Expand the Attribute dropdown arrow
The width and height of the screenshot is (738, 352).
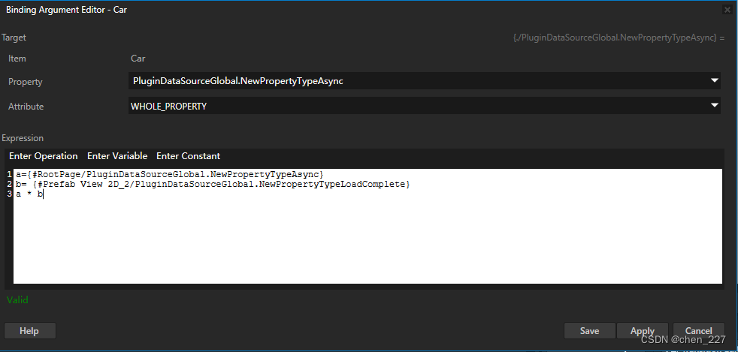click(715, 106)
